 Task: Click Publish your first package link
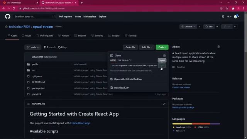click(183, 107)
